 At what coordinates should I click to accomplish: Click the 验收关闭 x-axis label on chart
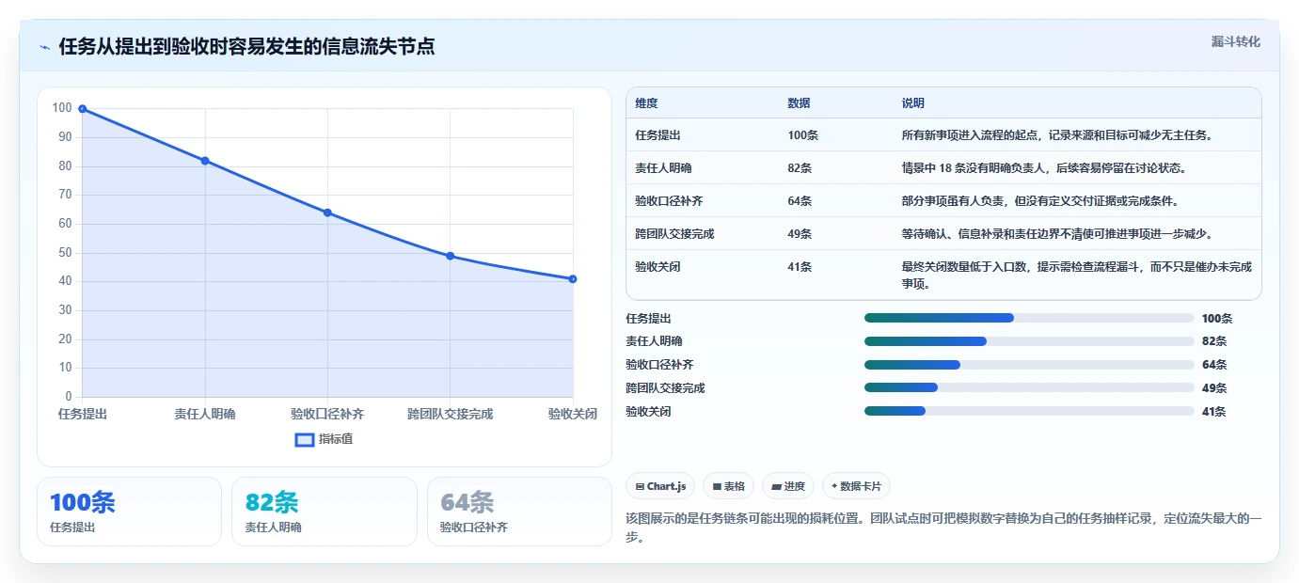(573, 414)
